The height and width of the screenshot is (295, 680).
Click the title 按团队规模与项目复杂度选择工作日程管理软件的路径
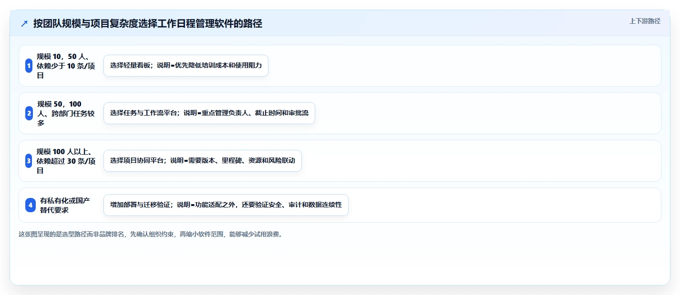tap(148, 24)
